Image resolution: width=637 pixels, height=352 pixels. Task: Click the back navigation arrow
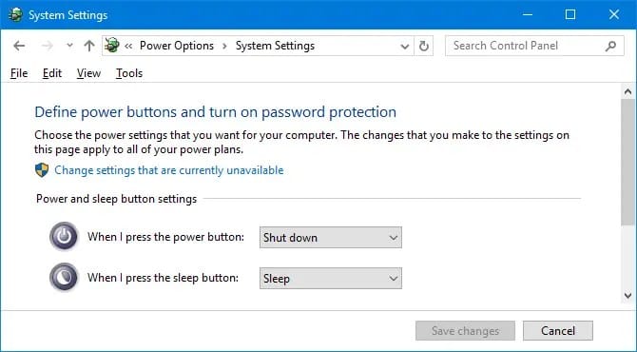tap(19, 46)
